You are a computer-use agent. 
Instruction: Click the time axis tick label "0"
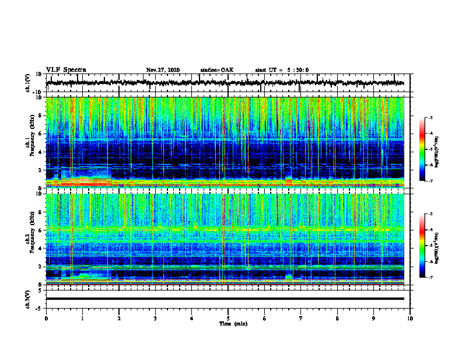(x=46, y=318)
